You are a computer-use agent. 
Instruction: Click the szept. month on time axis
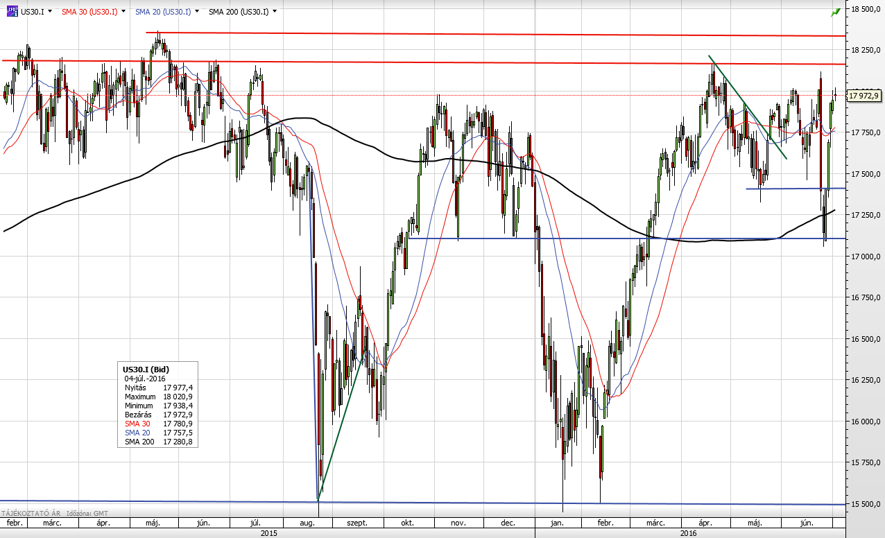(x=356, y=523)
